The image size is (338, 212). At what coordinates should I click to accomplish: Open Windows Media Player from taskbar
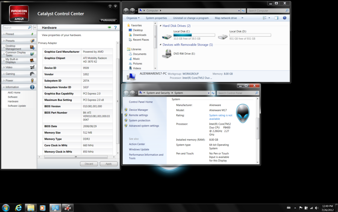click(42, 208)
